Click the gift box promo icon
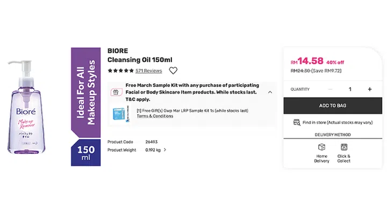This screenshot has width=387, height=221. (x=114, y=92)
